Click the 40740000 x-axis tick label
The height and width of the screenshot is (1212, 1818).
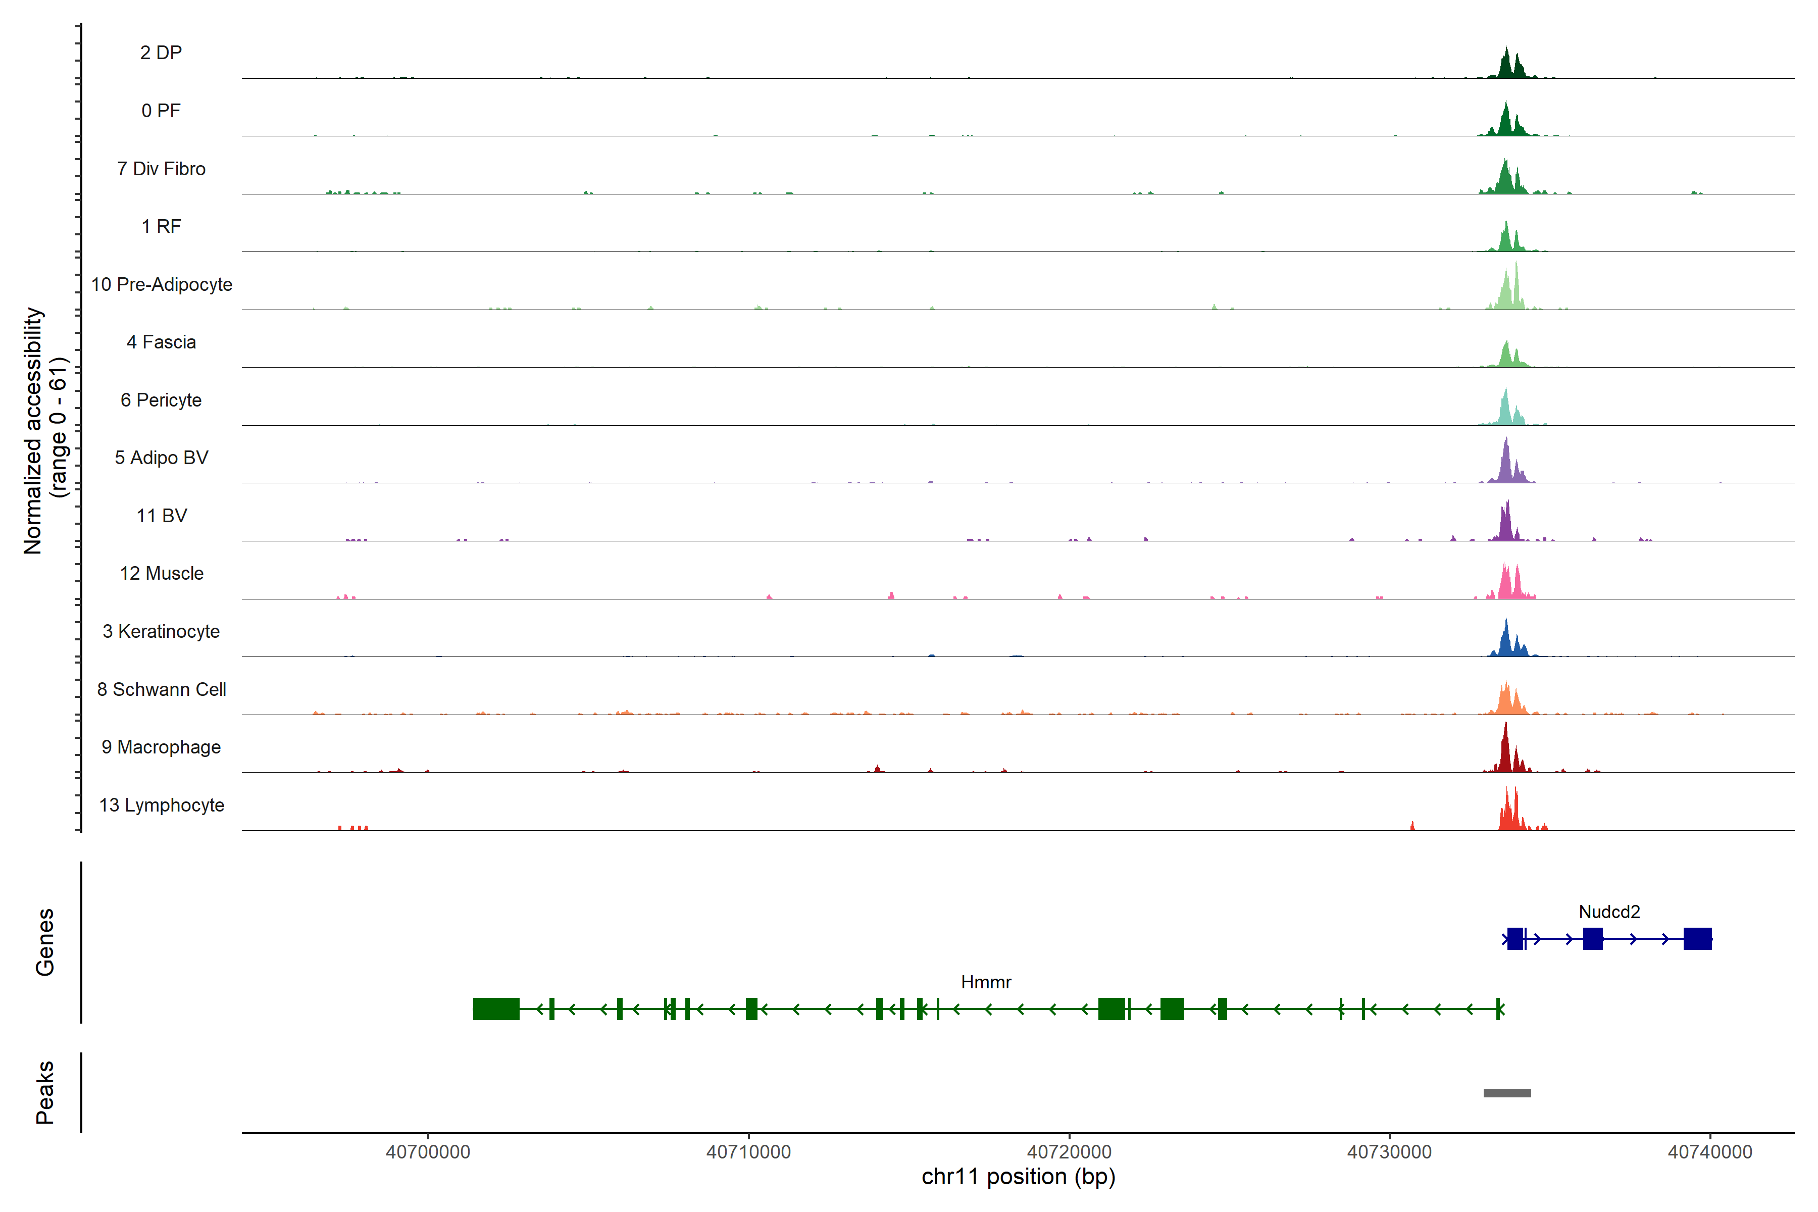1710,1152
